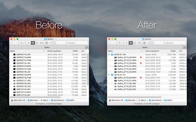Screen dimensions: 196x122
Task: Click Suchen search field in left window
Action: [x=72, y=43]
